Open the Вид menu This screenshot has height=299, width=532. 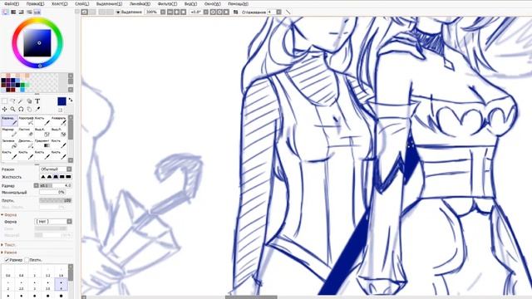[x=190, y=3]
